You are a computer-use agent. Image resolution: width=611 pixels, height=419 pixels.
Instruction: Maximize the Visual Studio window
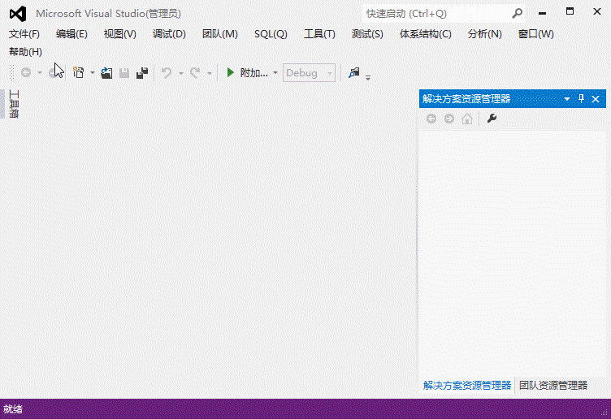[x=570, y=11]
